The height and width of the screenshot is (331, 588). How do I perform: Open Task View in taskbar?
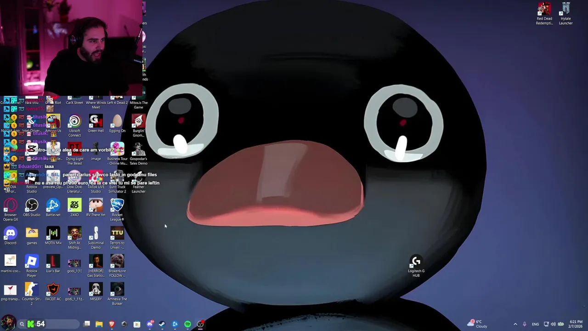(87, 324)
